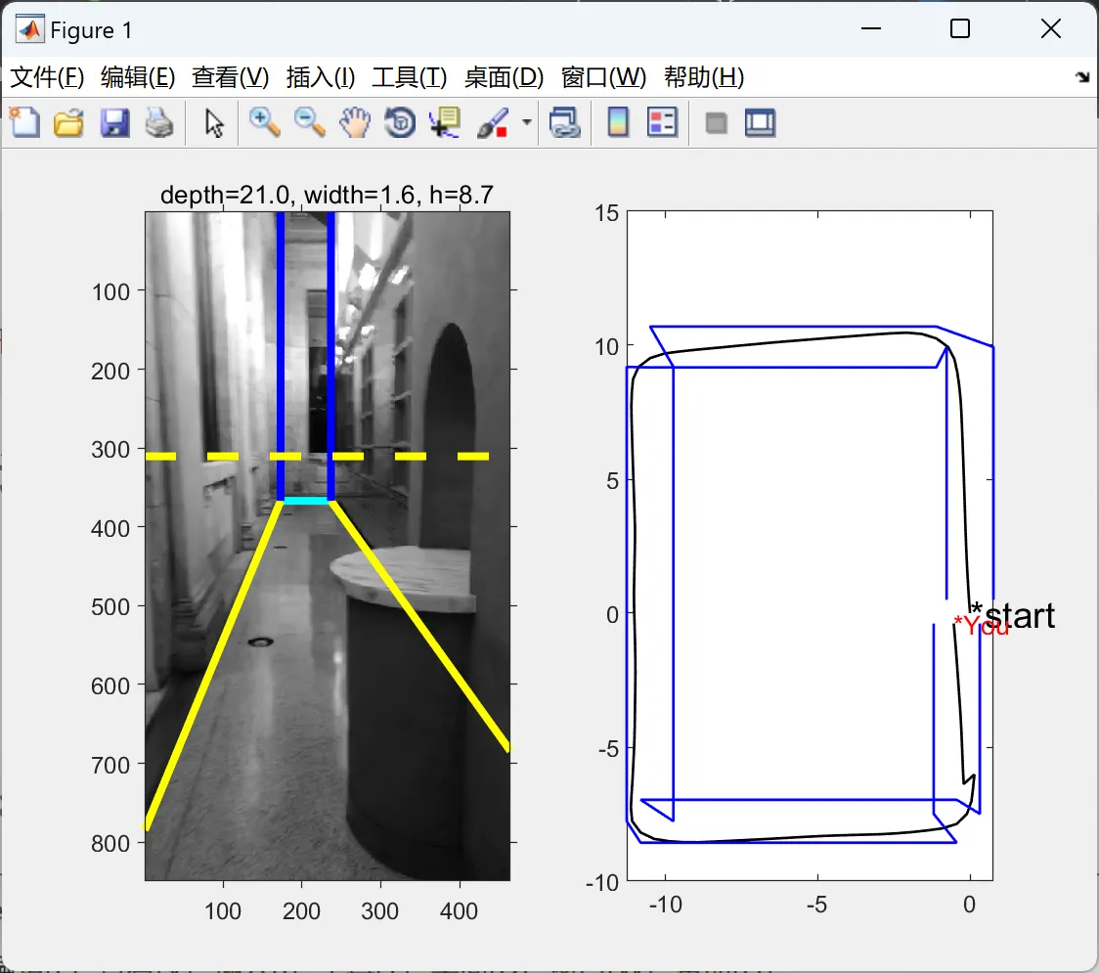Viewport: 1099px width, 973px height.
Task: Toggle the Pan hand tool
Action: click(x=356, y=123)
